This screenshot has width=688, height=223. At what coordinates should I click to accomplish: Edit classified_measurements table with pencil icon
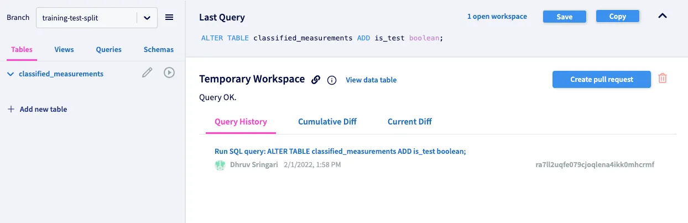click(x=147, y=72)
